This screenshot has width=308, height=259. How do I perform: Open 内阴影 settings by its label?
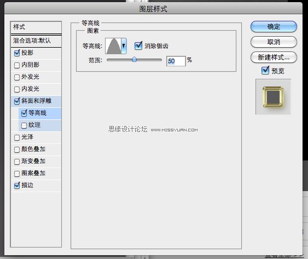pyautogui.click(x=30, y=65)
